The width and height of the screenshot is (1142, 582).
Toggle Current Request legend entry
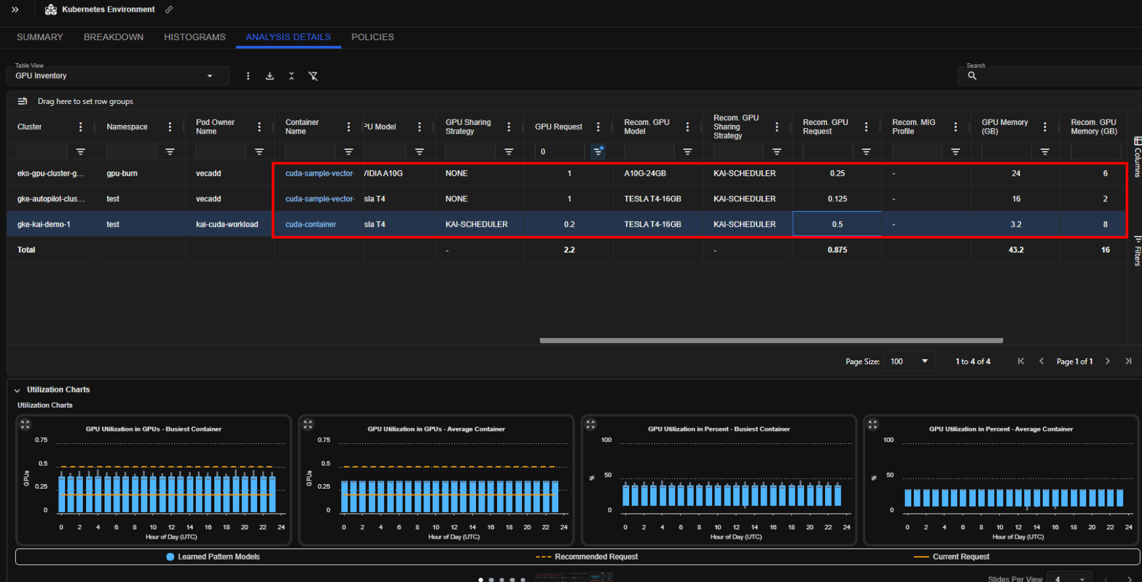coord(951,557)
